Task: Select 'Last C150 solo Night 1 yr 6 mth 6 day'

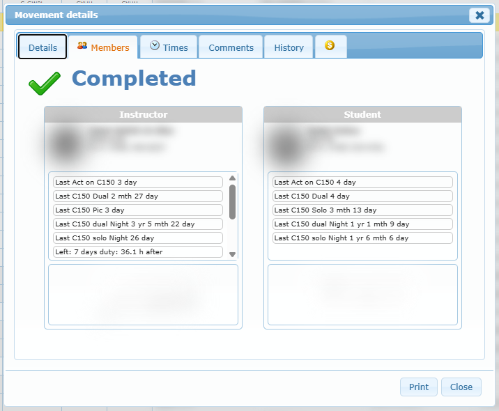Action: (362, 238)
